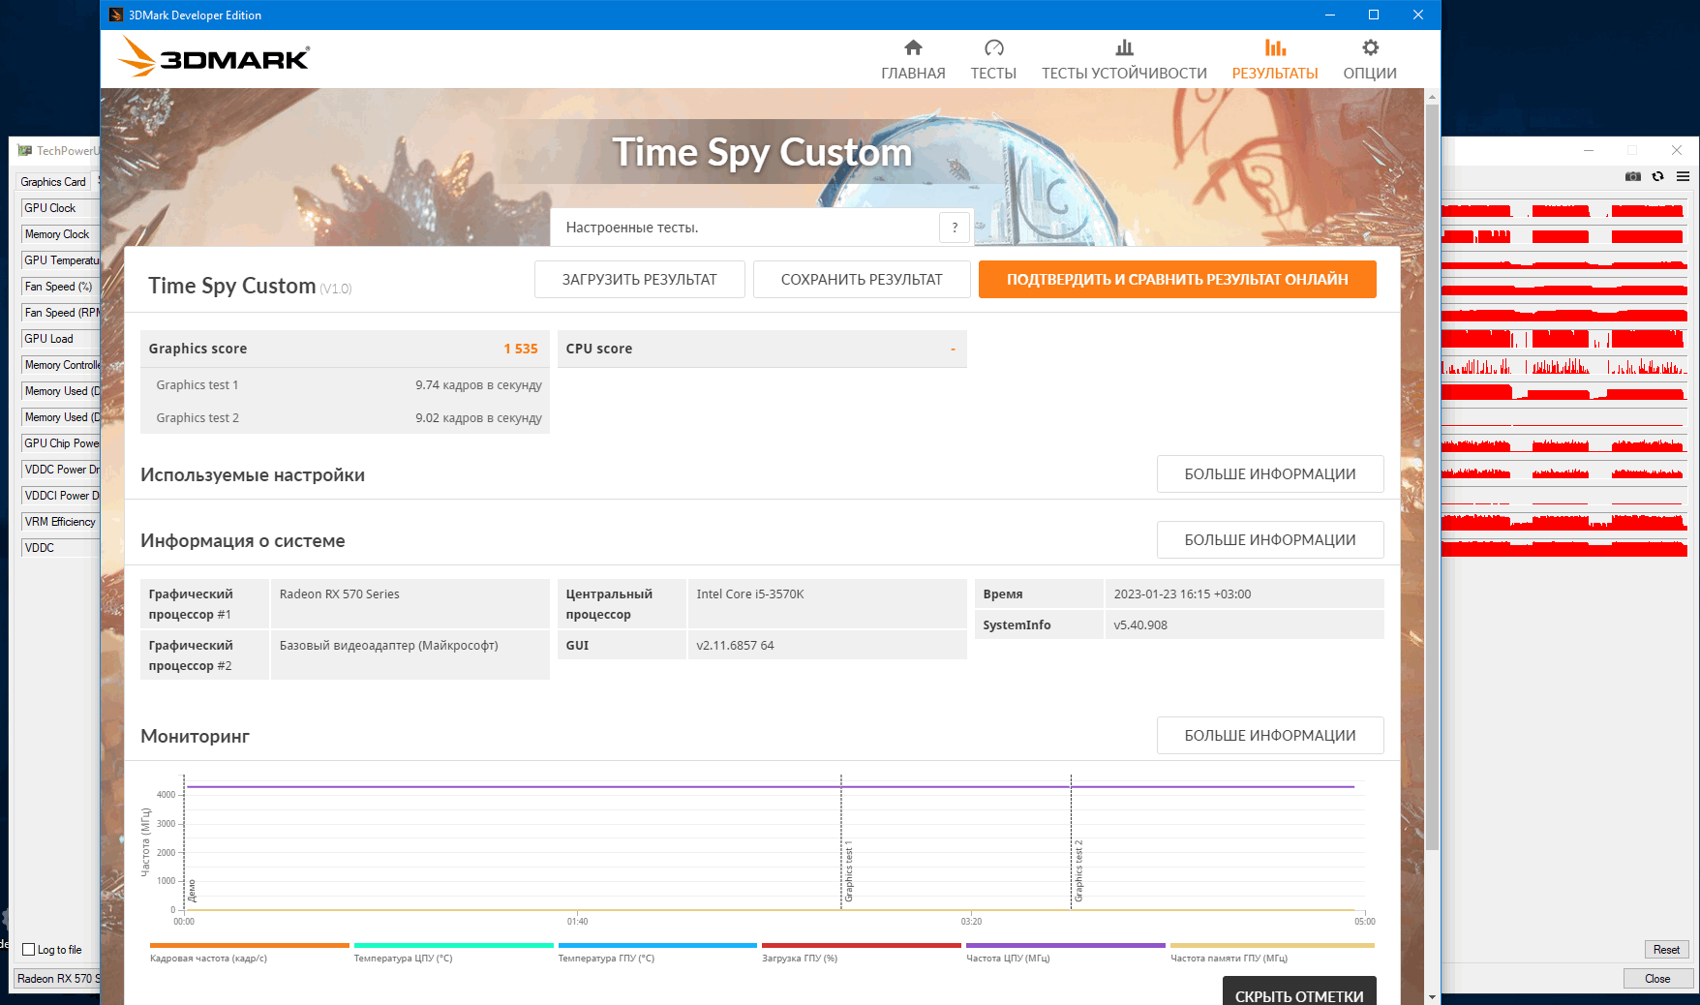Image resolution: width=1700 pixels, height=1005 pixels.
Task: Toggle red Загрузка ГПУ legend bar
Action: pos(862,945)
